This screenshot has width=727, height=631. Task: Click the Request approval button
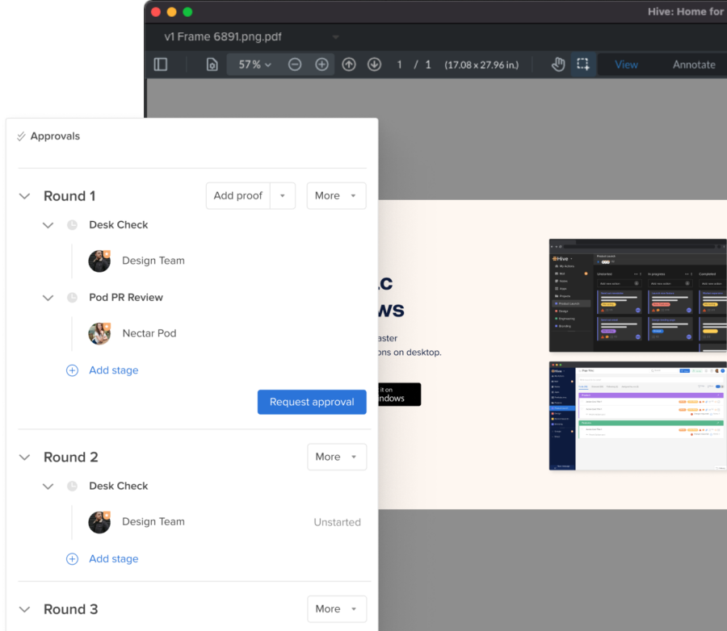312,402
